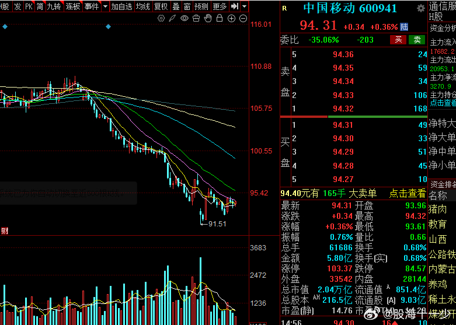Viewport: 456px width, 325px height.
Task: Click the 金额 turnover value 5.80亿
Action: [x=340, y=258]
